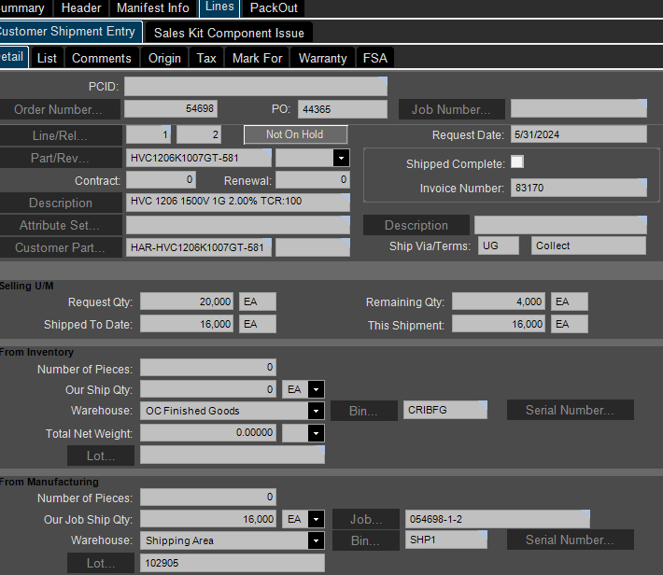The width and height of the screenshot is (663, 575).
Task: Click From Manufacturing Lot button
Action: click(101, 563)
